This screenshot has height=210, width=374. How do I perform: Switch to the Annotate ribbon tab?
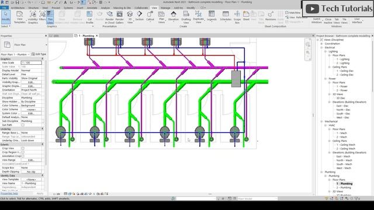coord(92,8)
